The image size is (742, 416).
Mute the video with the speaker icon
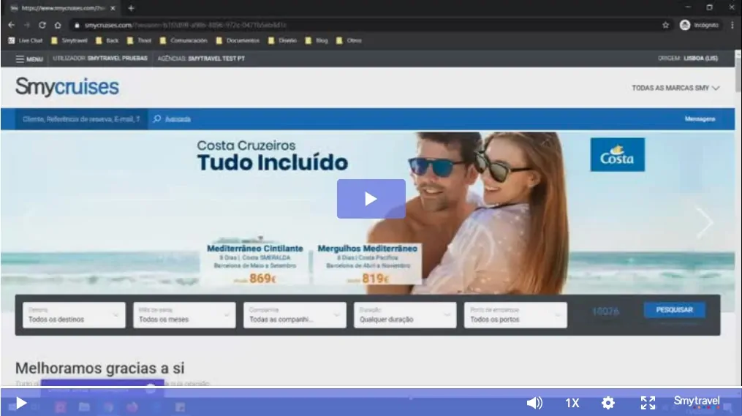(x=534, y=403)
